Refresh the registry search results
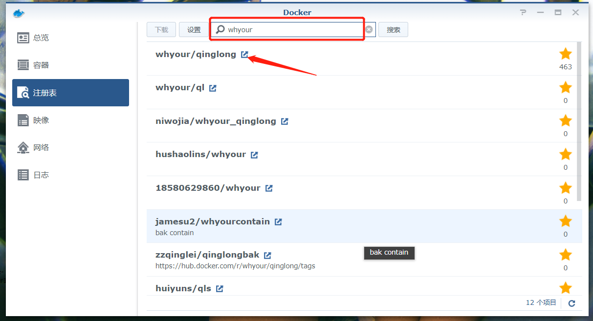The image size is (593, 321). click(571, 303)
